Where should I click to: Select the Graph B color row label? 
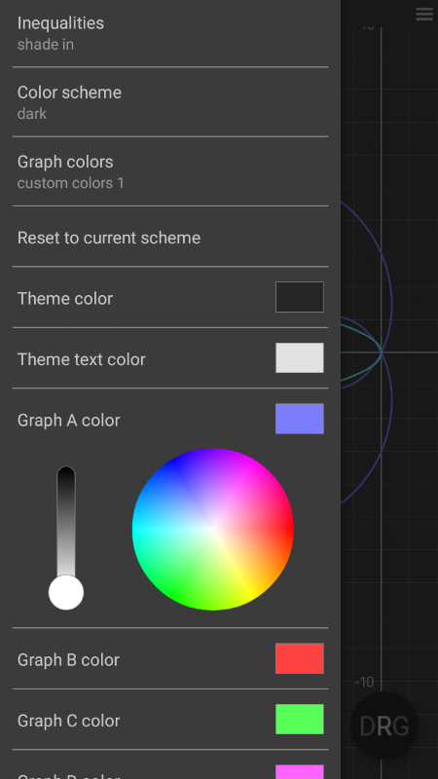68,660
